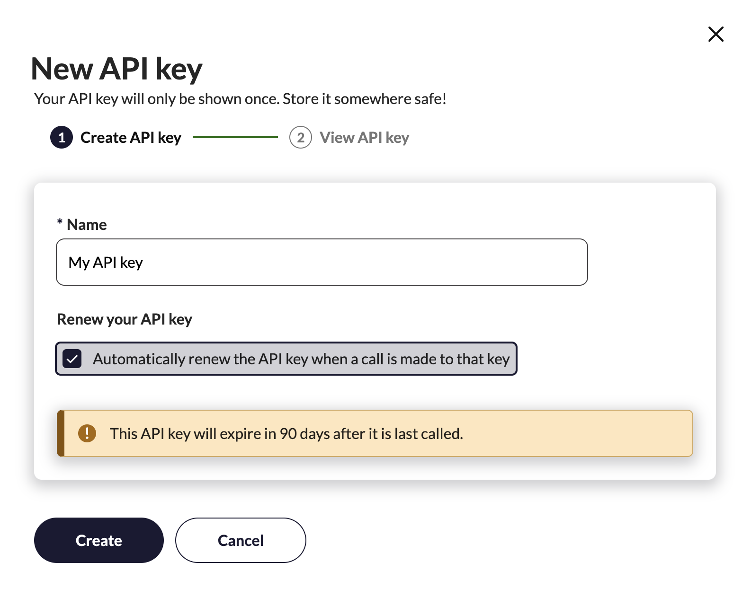Viewport: 751px width, 598px height.
Task: Click the 'Name' field label
Action: click(87, 225)
